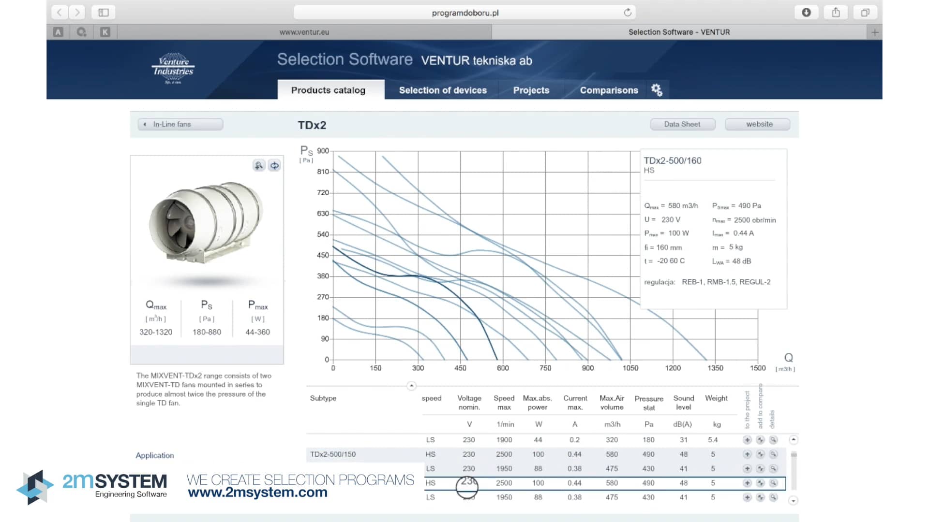Open the Projects tab
The width and height of the screenshot is (929, 522).
tap(531, 90)
